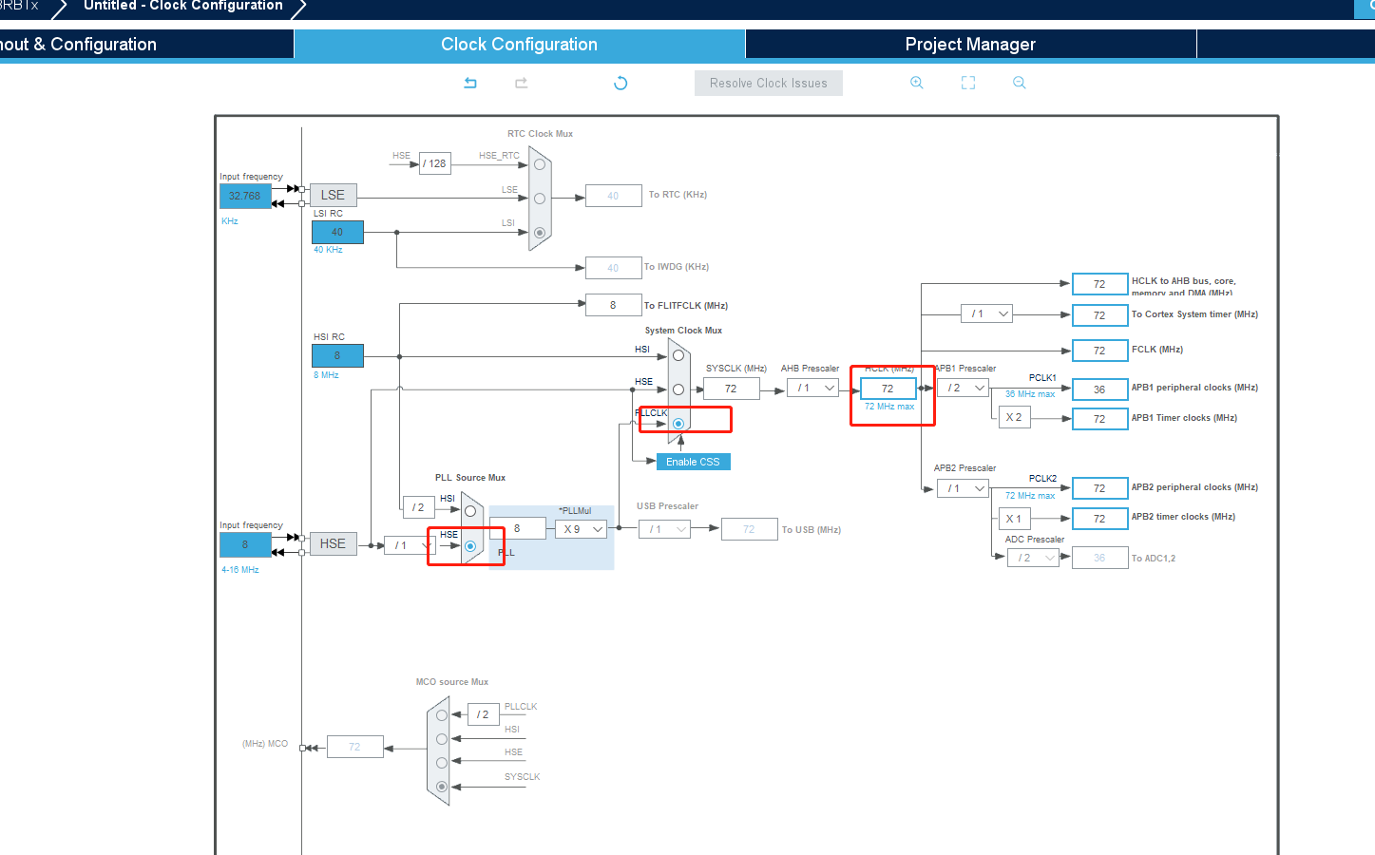Select PLLCLK in MCO source Mux
Image resolution: width=1375 pixels, height=855 pixels.
pyautogui.click(x=442, y=715)
